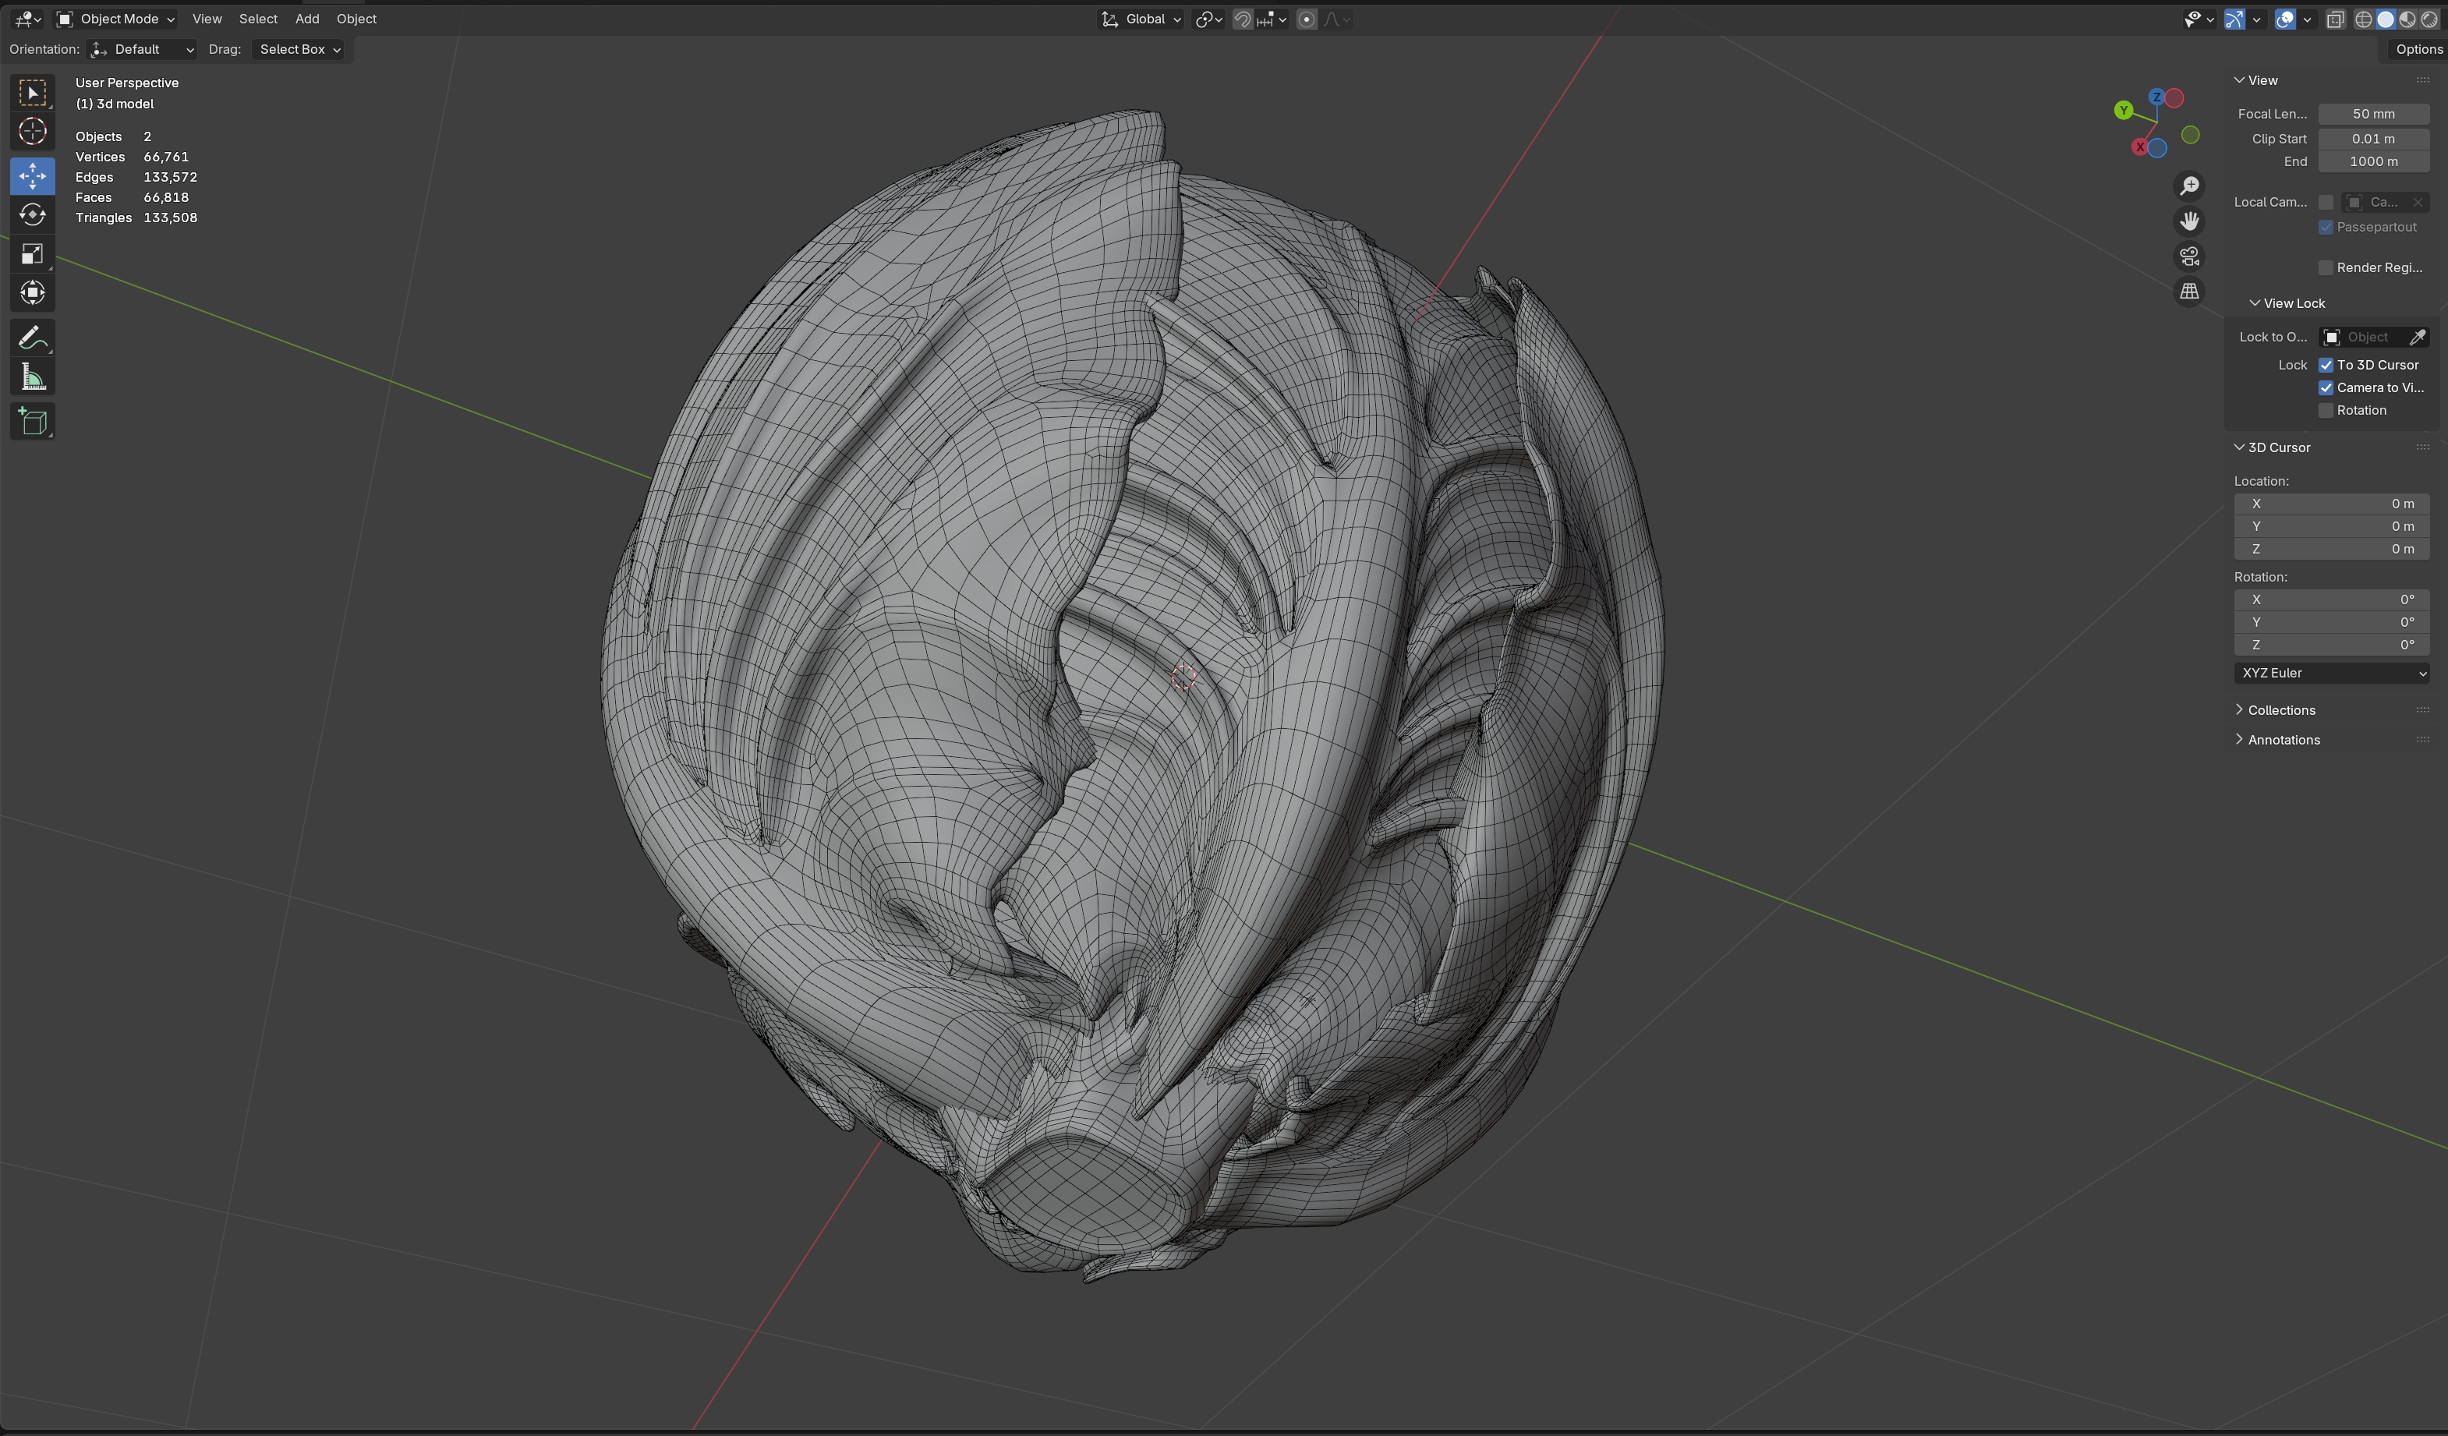Select the Annotate pencil tool
Image resolution: width=2448 pixels, height=1436 pixels.
tap(32, 338)
